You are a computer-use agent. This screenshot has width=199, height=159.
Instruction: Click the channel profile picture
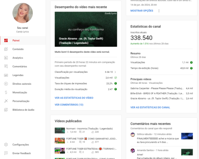coord(23,13)
